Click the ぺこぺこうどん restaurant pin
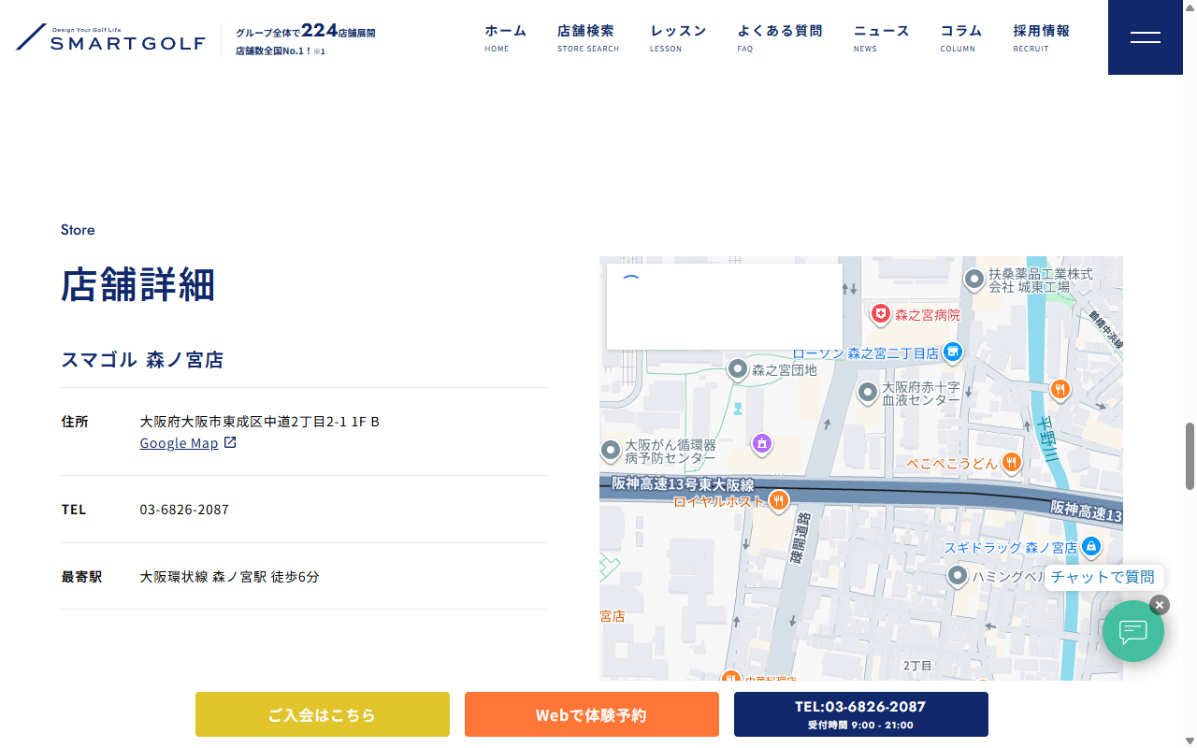The image size is (1197, 748). click(1011, 462)
